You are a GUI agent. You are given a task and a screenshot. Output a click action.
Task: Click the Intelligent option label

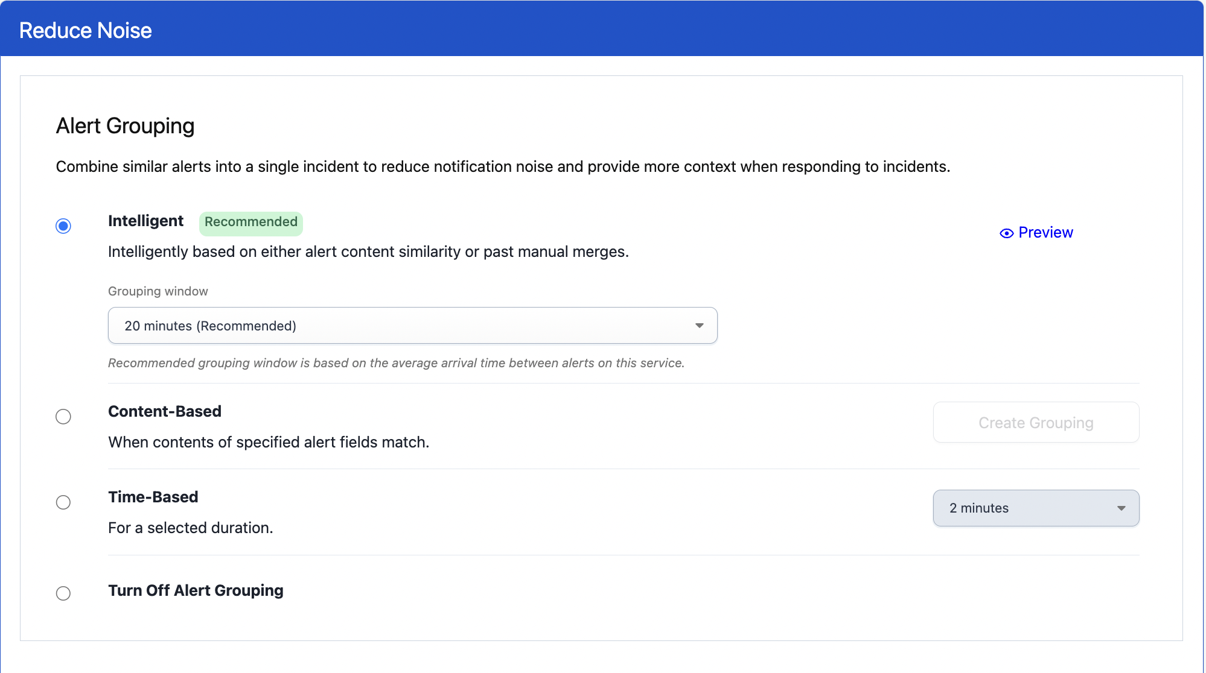coord(145,221)
